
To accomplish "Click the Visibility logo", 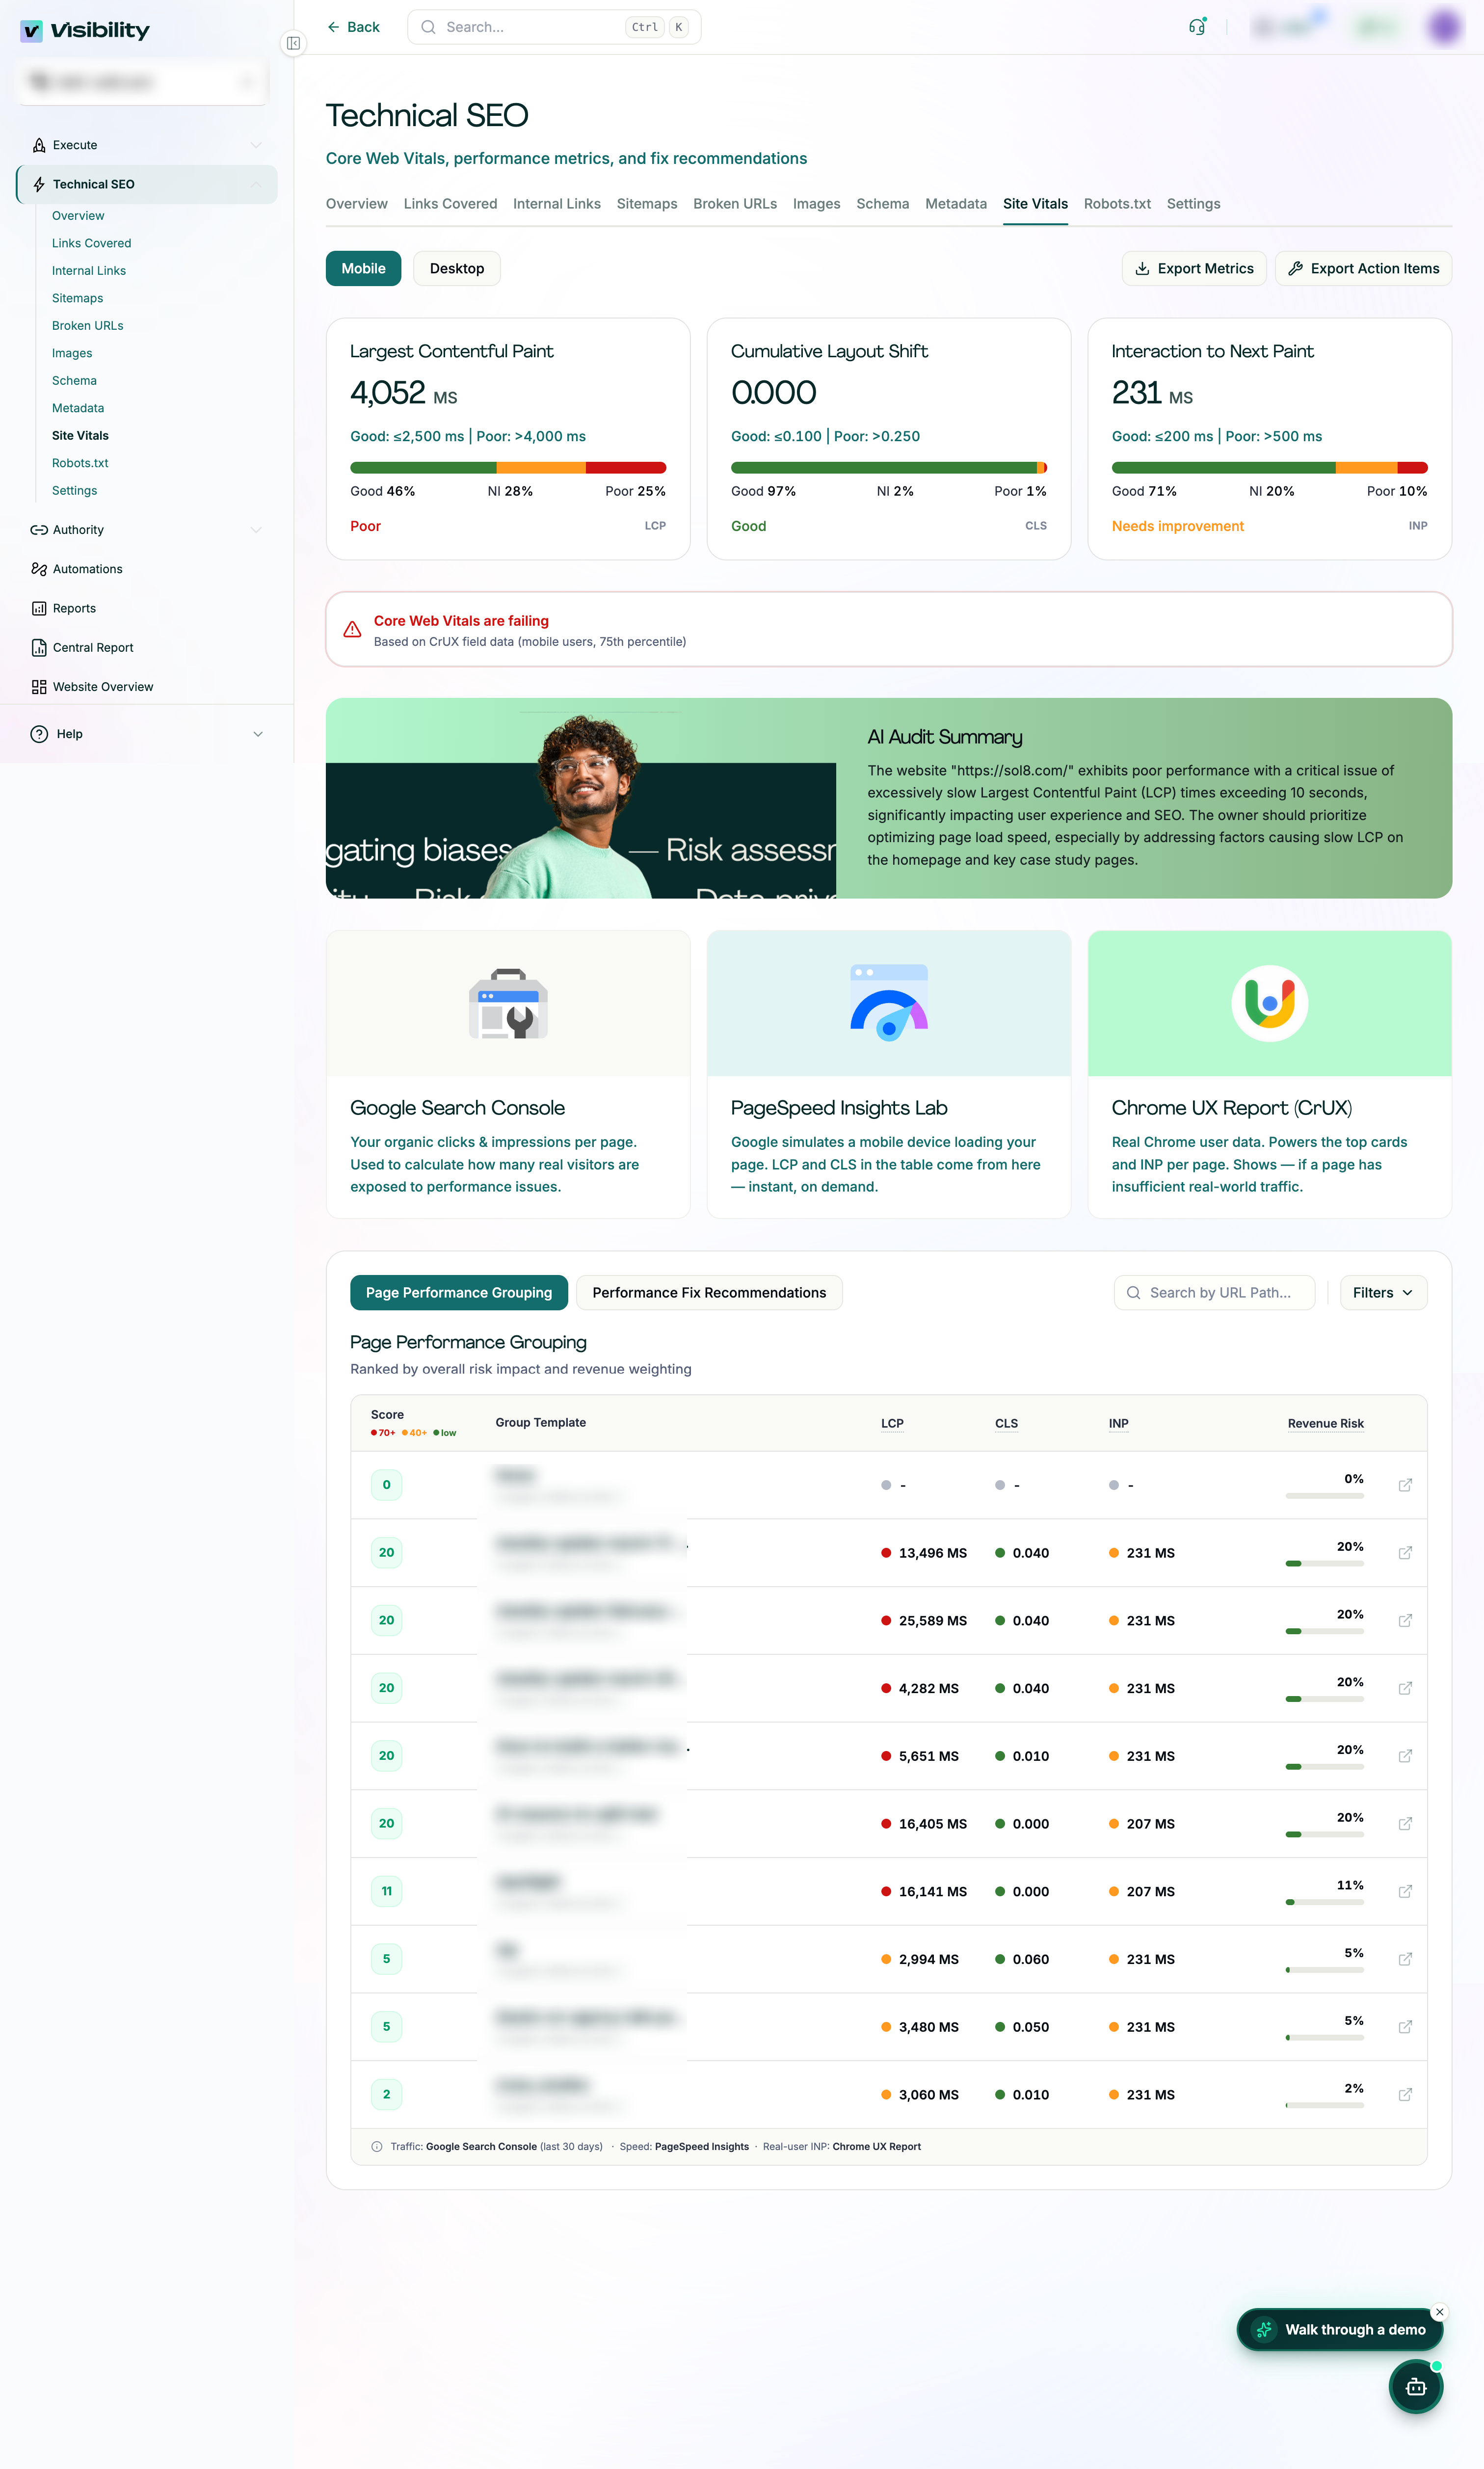I will pos(85,31).
